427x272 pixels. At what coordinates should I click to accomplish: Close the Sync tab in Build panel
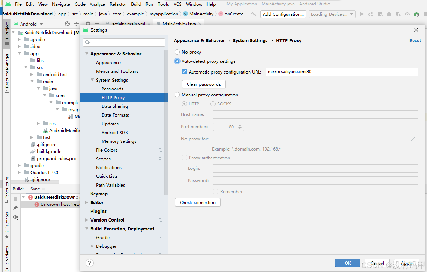(x=44, y=189)
